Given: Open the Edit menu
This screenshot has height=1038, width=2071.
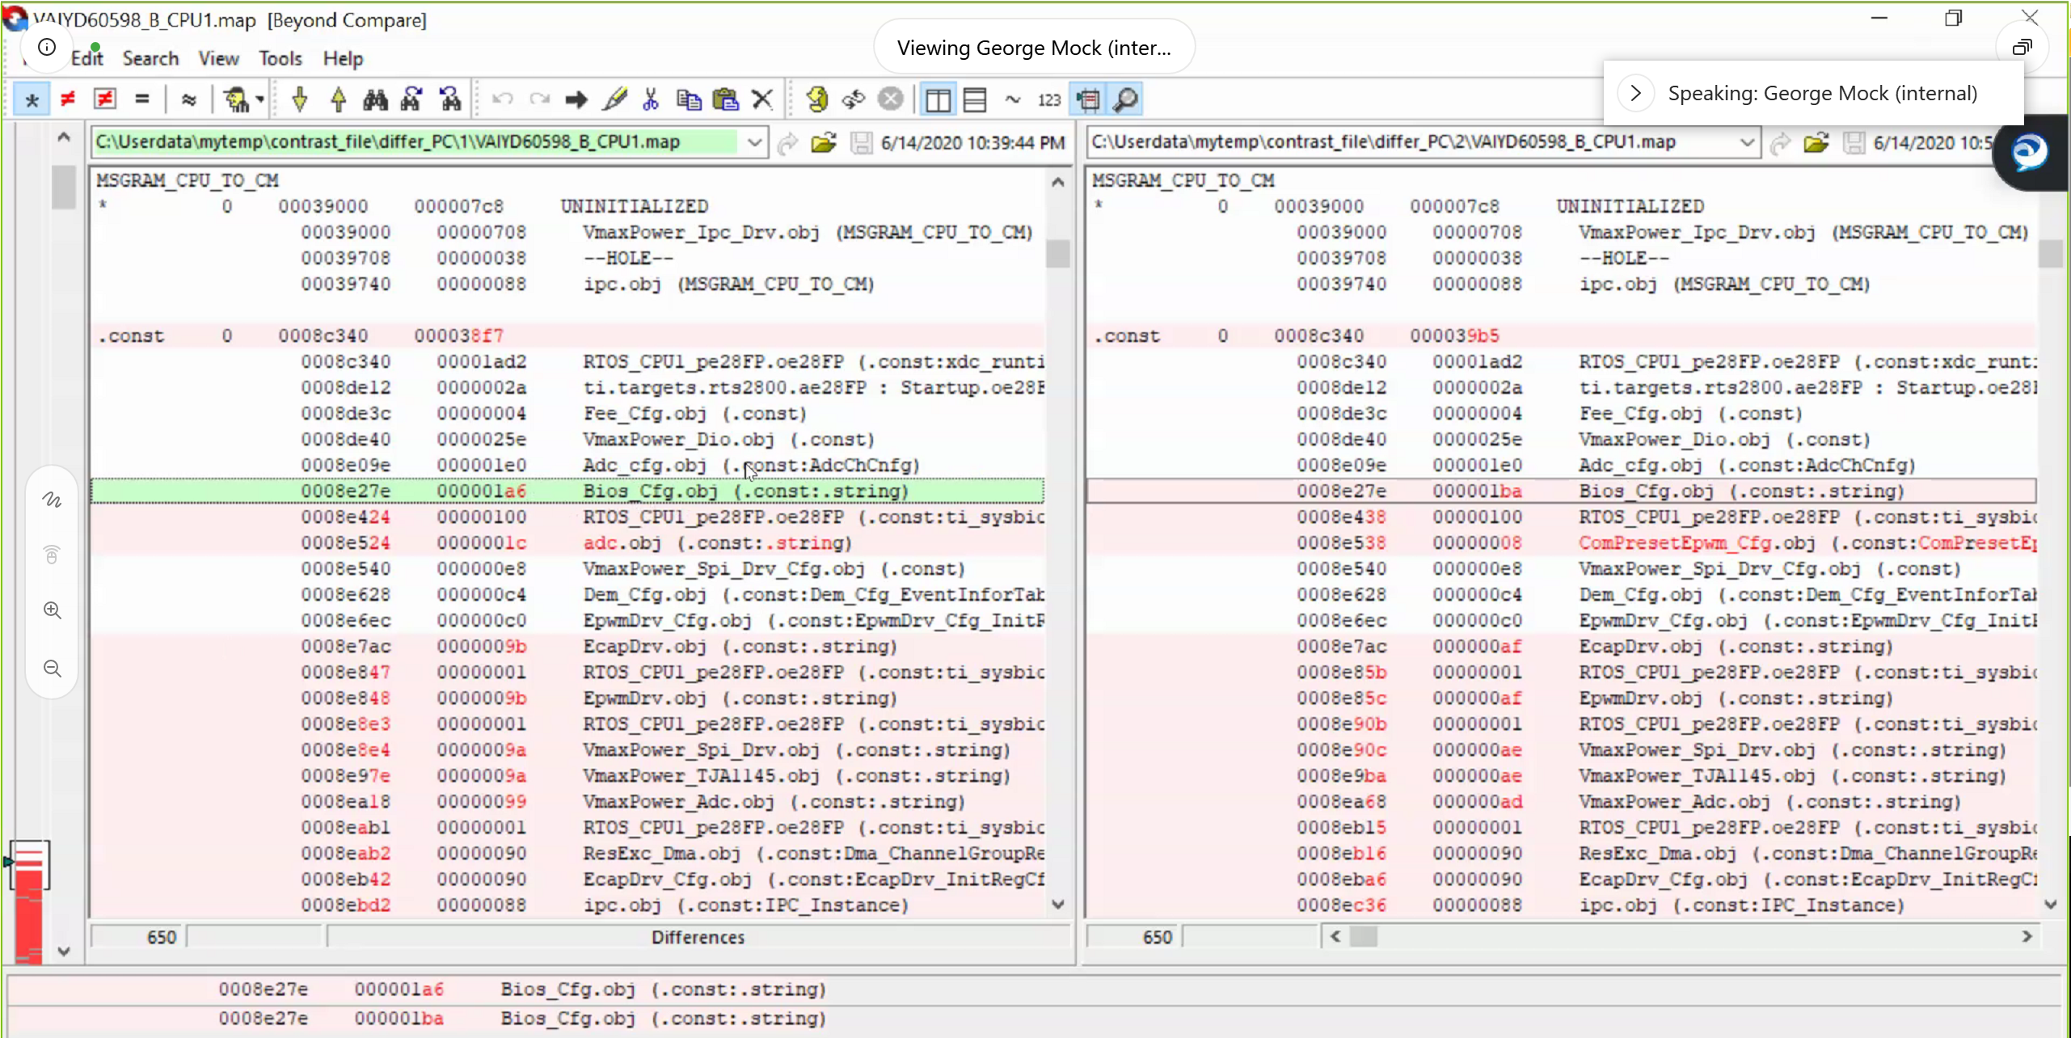Looking at the screenshot, I should [x=87, y=58].
